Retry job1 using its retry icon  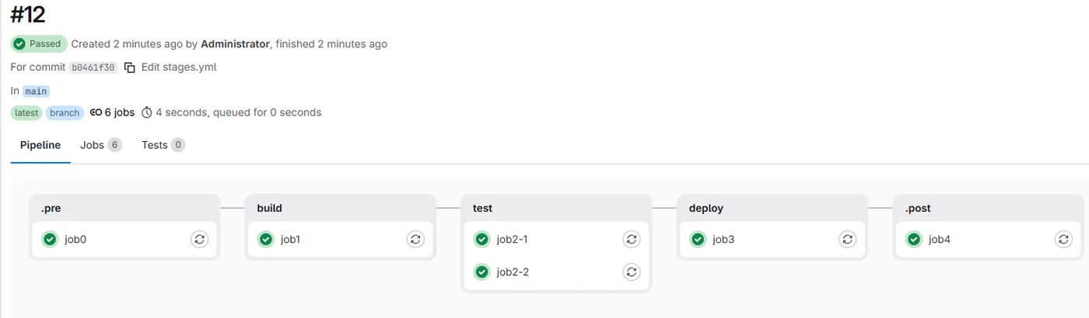coord(415,240)
